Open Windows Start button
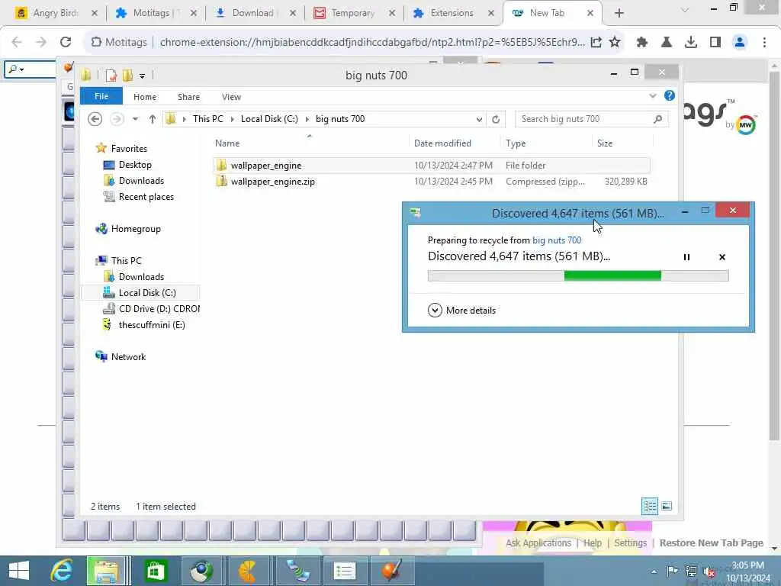 pos(19,571)
